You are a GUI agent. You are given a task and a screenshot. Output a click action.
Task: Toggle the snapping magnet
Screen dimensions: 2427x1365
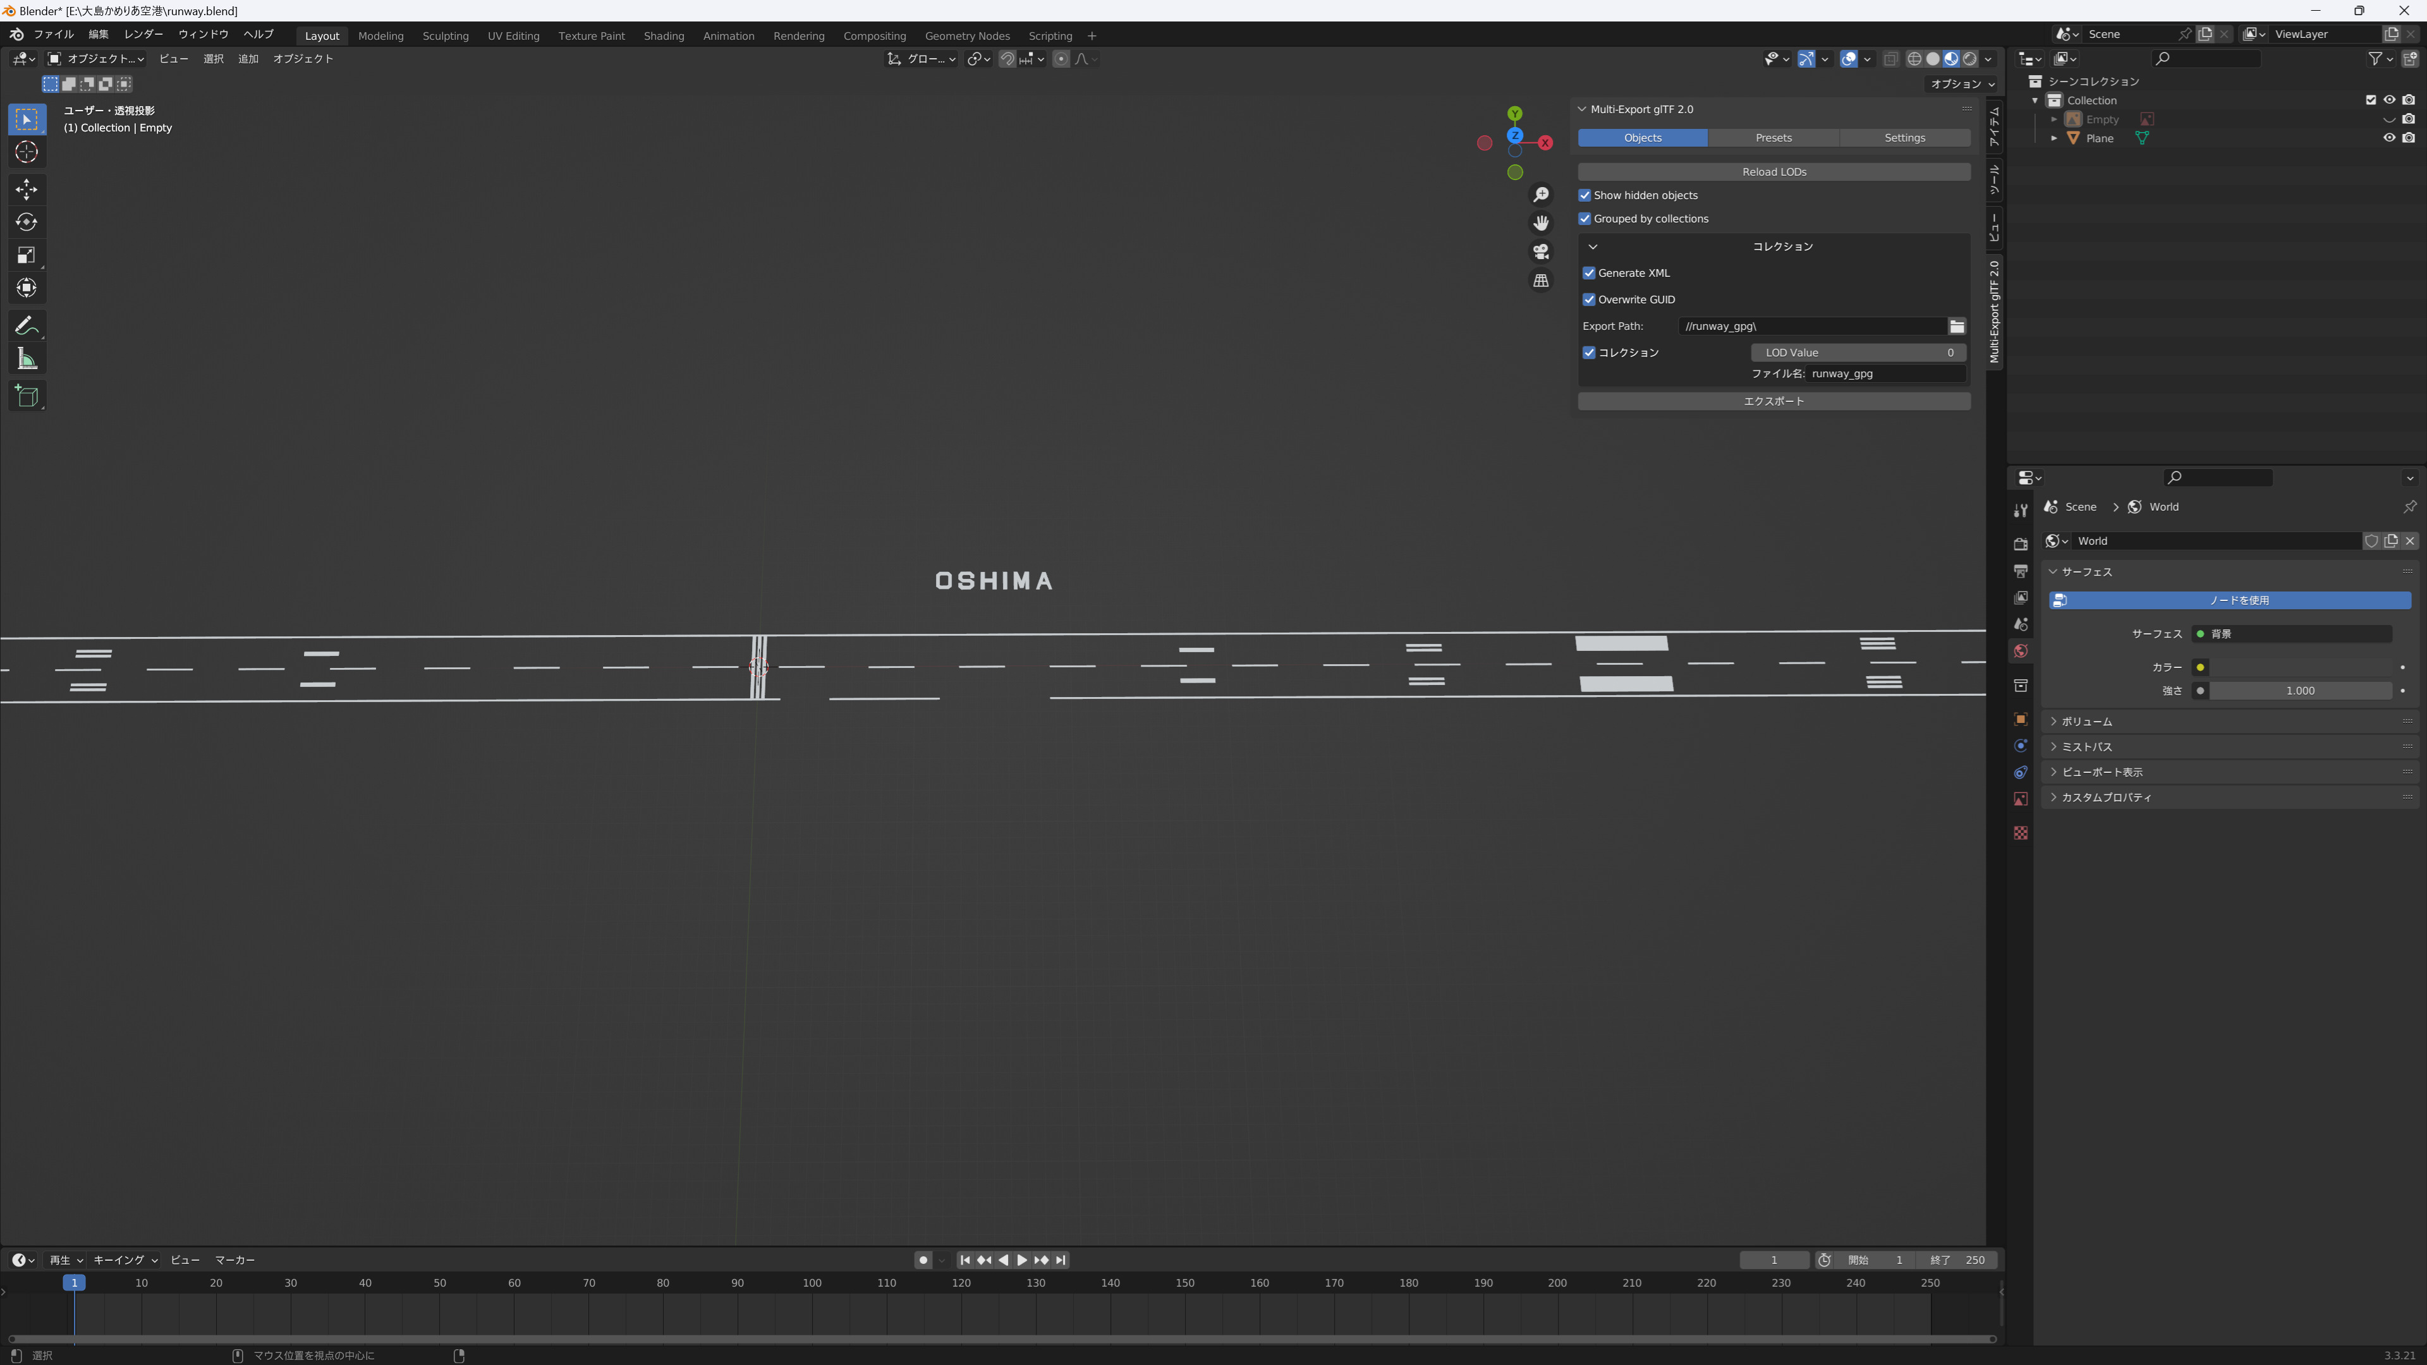[x=1007, y=58]
